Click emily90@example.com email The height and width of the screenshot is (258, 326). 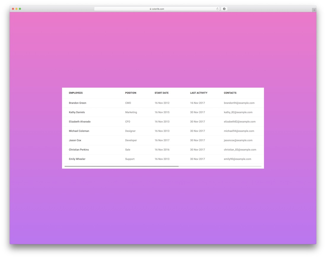point(237,159)
